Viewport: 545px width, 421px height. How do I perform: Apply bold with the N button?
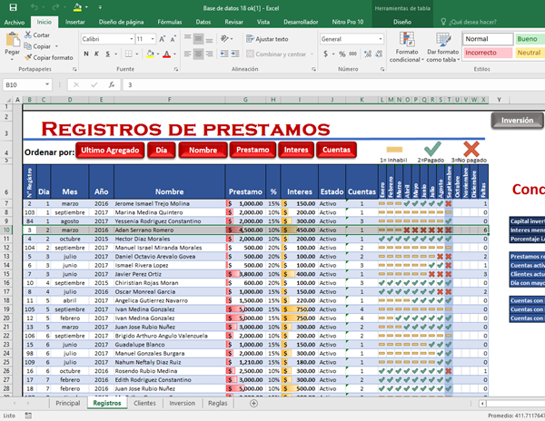pos(86,55)
